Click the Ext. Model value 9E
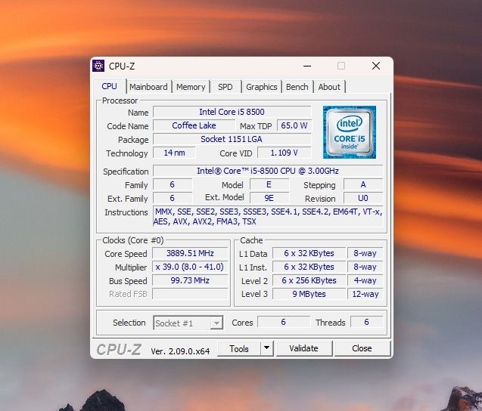 pos(269,198)
